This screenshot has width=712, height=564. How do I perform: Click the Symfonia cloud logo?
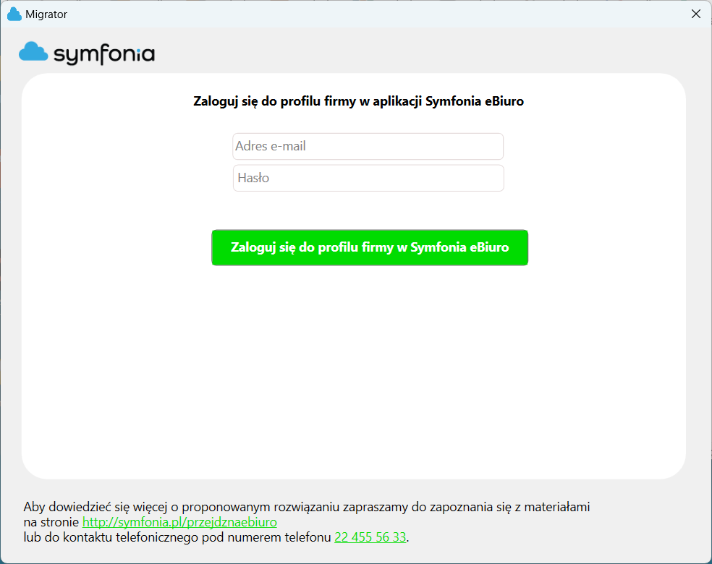[x=33, y=52]
